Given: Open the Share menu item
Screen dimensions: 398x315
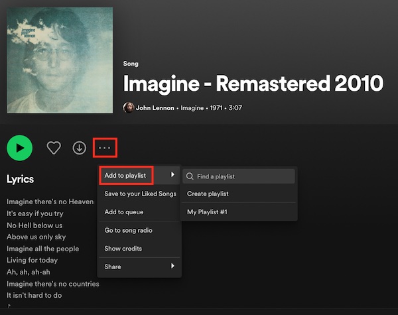Looking at the screenshot, I should (x=113, y=266).
